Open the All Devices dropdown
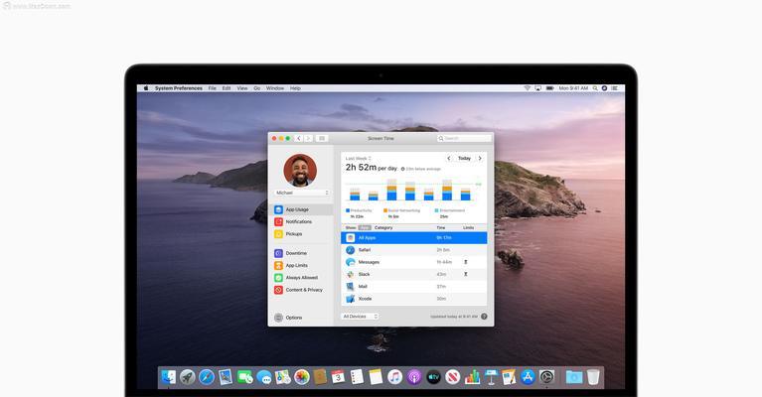Viewport: 762px width, 397px height. point(360,317)
